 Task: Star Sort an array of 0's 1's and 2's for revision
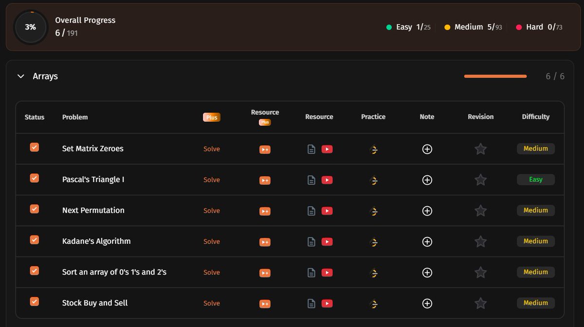pos(481,272)
